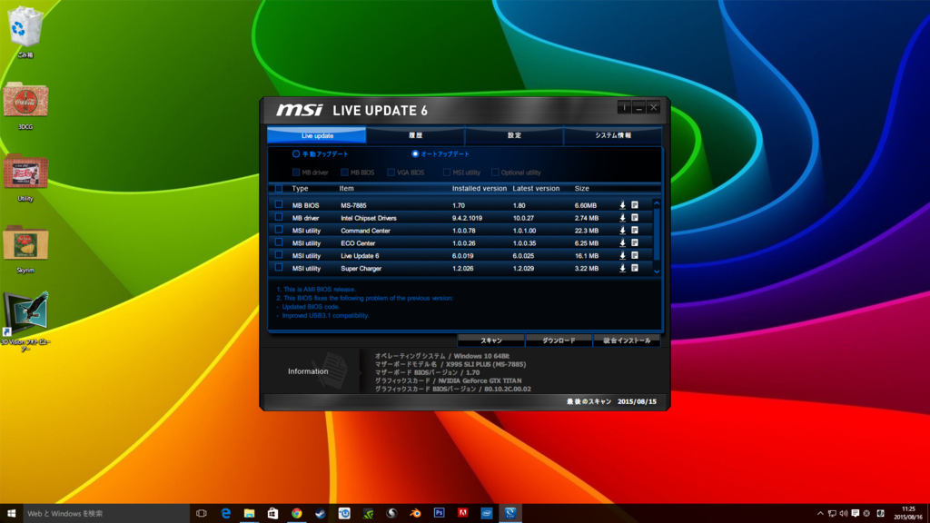
Task: Click the Installed version column header
Action: coord(480,189)
